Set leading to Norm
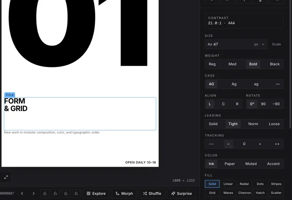This screenshot has width=292, height=200. point(253,124)
